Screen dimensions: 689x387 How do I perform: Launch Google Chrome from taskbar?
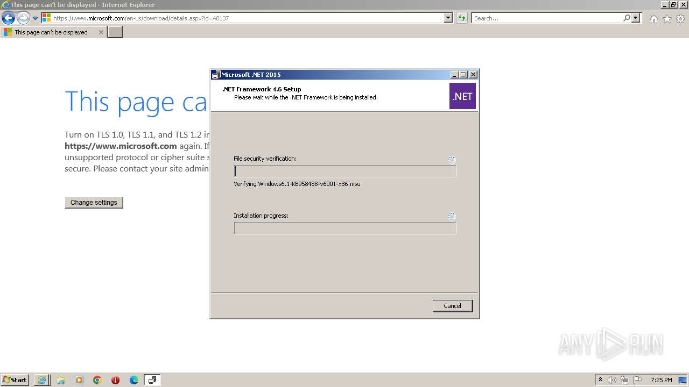point(97,380)
